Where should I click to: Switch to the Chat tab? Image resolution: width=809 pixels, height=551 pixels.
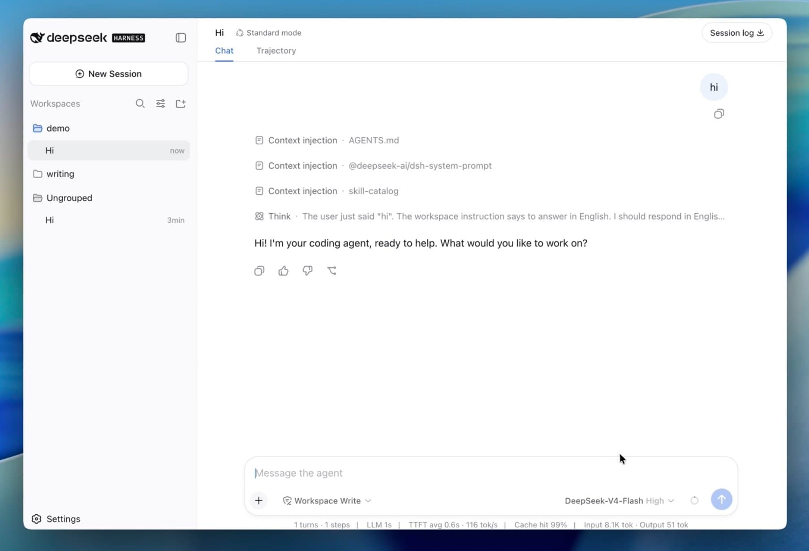pyautogui.click(x=224, y=51)
